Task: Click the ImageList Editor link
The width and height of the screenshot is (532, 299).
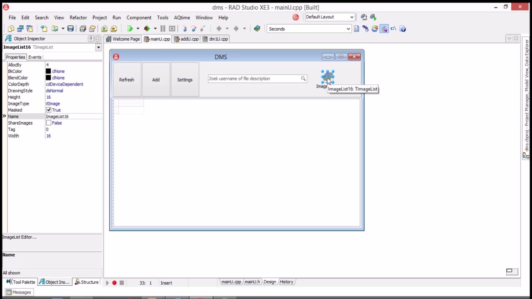Action: click(20, 237)
